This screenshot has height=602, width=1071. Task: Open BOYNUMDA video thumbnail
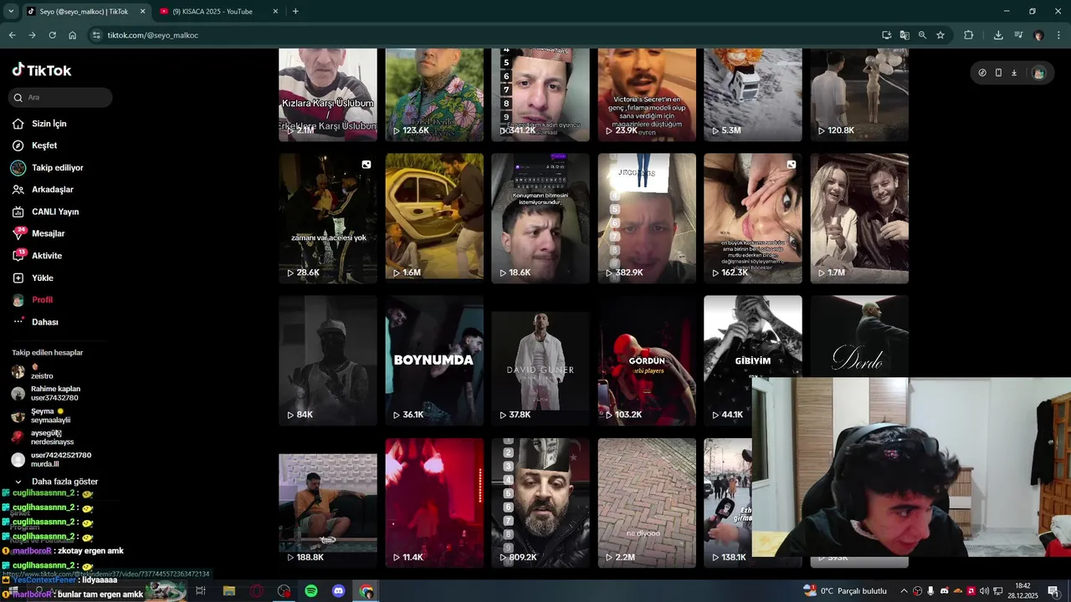click(x=434, y=360)
